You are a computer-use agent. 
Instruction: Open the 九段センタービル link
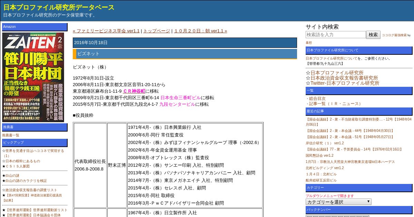pyautogui.click(x=177, y=104)
